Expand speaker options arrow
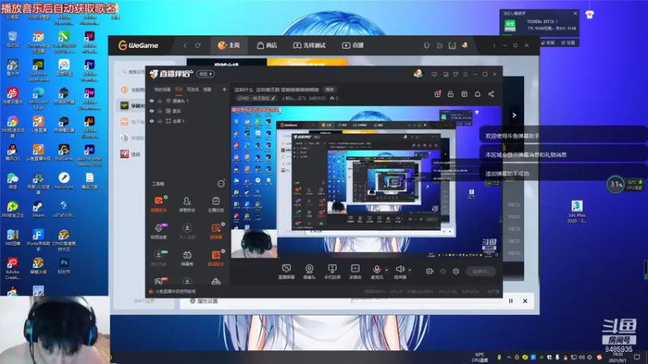Screen dimensions: 648x364 pos(410,270)
